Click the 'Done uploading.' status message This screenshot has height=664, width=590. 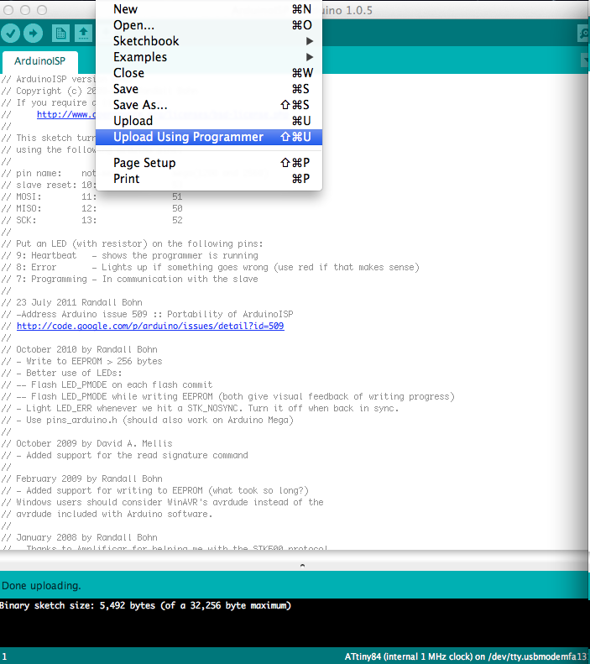click(x=41, y=586)
